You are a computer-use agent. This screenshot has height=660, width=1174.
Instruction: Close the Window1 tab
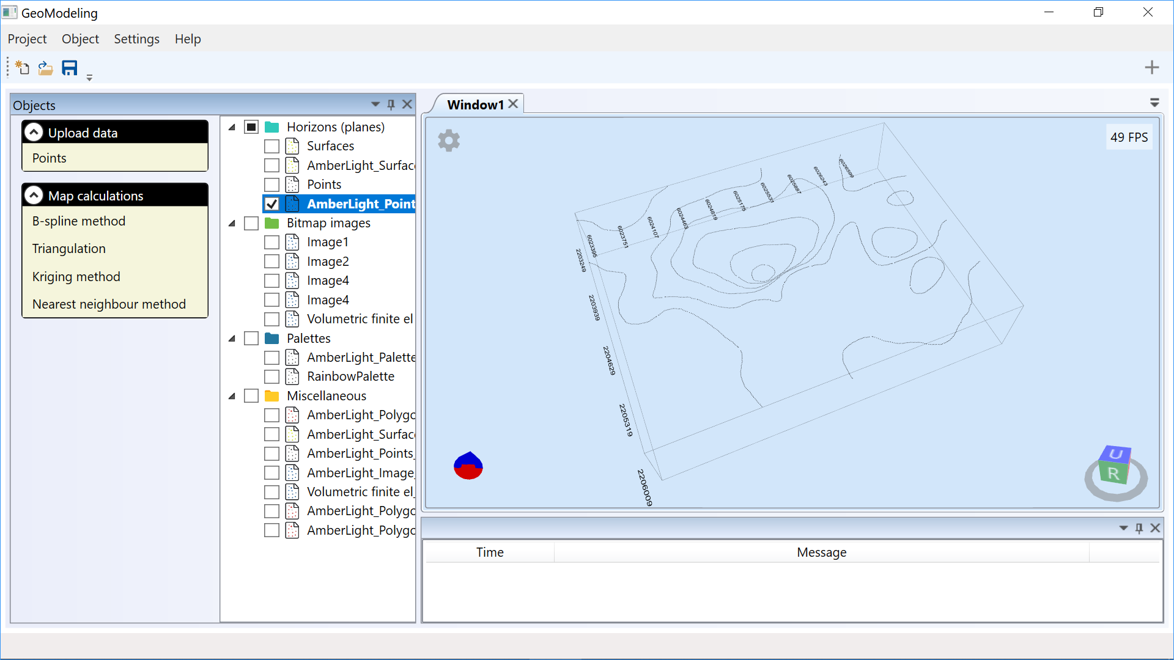(514, 104)
